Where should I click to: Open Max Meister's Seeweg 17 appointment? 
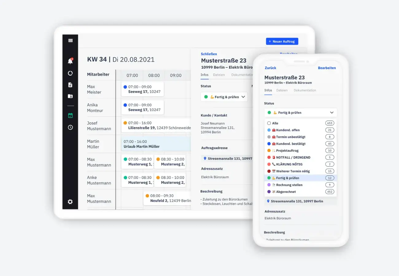142,89
